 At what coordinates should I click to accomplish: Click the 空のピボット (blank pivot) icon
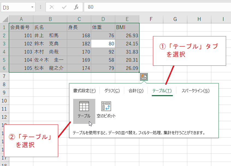(106, 107)
